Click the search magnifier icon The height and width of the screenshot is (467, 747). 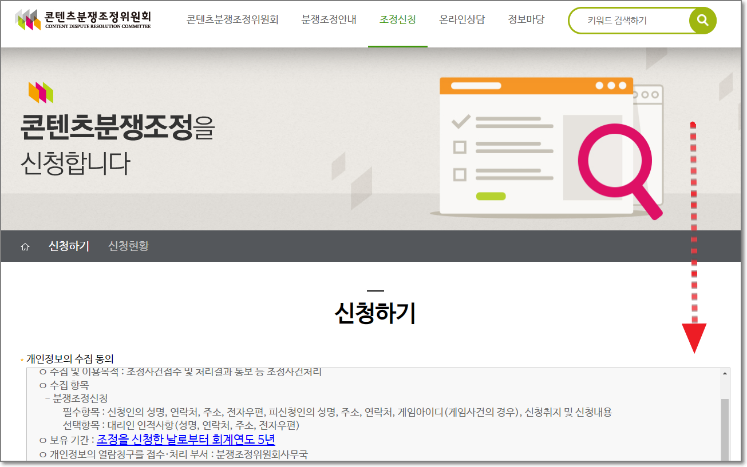click(702, 21)
